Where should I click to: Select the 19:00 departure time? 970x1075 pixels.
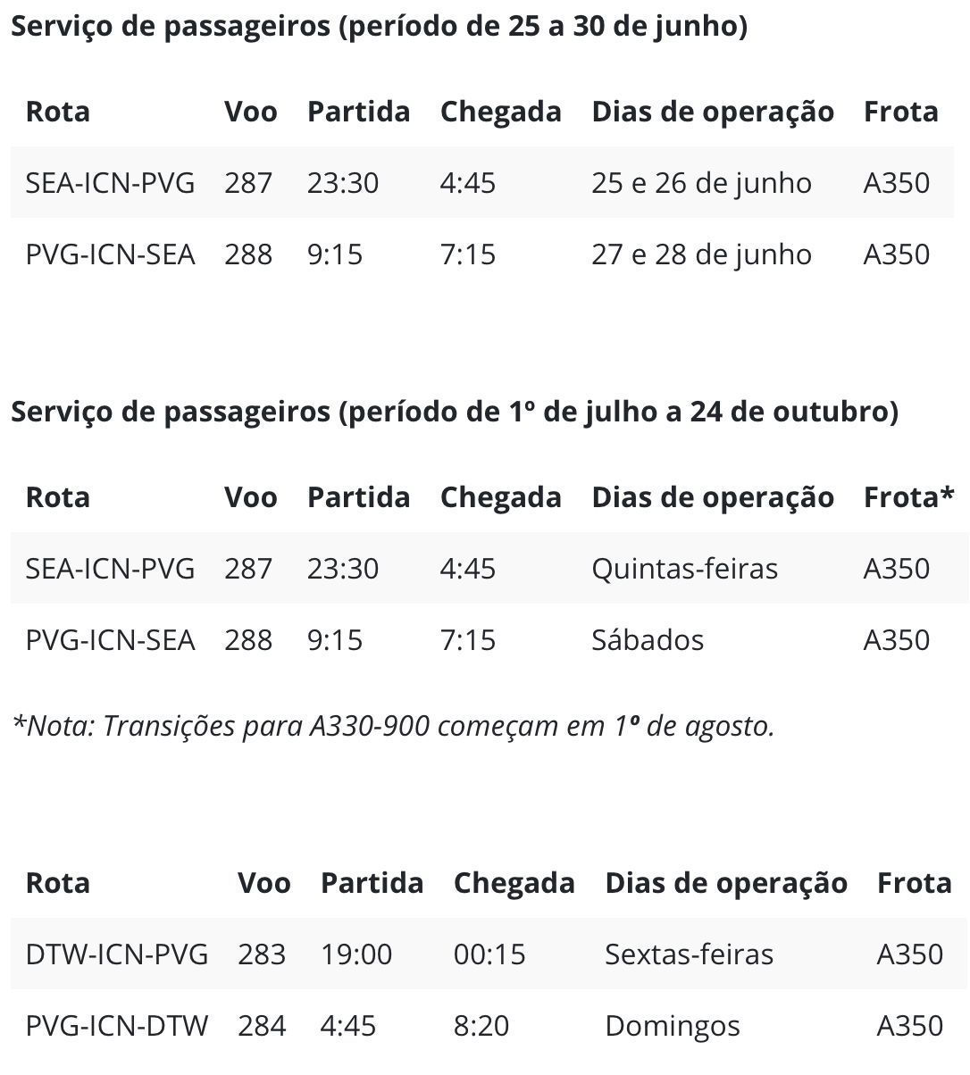(356, 954)
